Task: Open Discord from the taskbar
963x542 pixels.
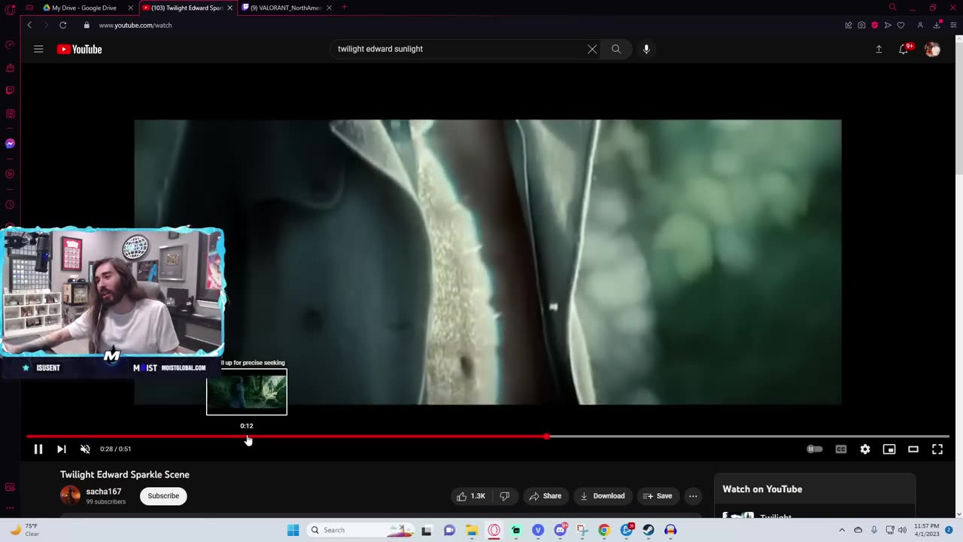Action: [560, 530]
